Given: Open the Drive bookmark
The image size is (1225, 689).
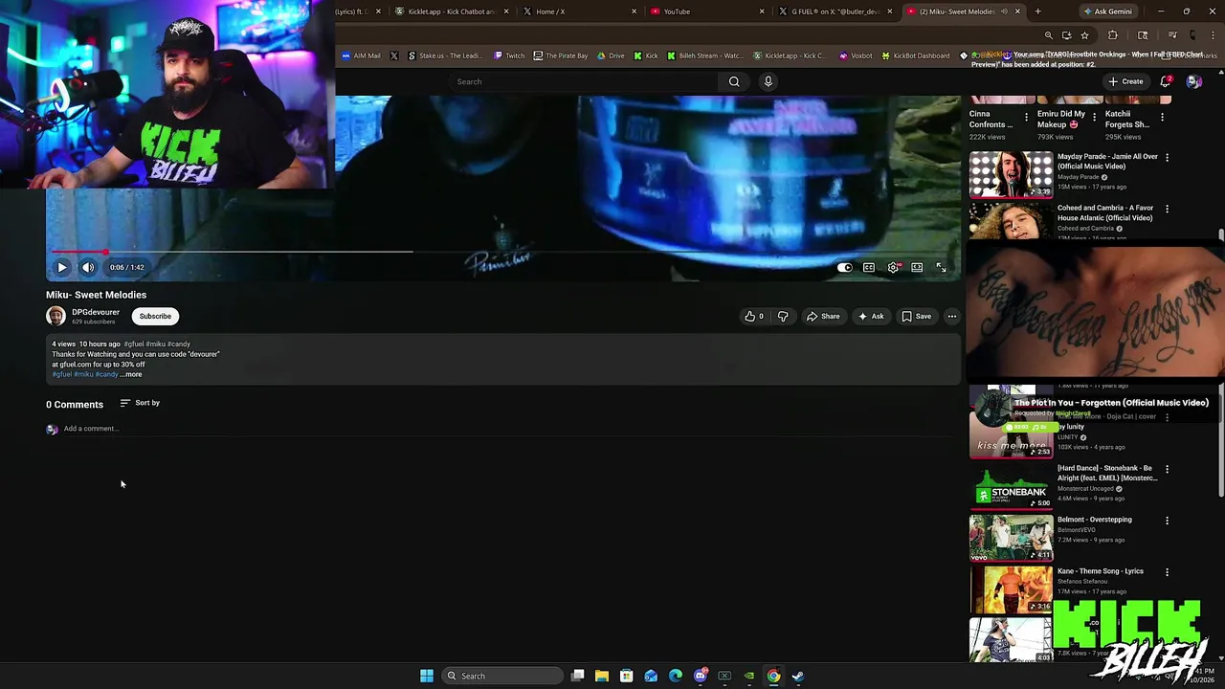Looking at the screenshot, I should point(611,56).
